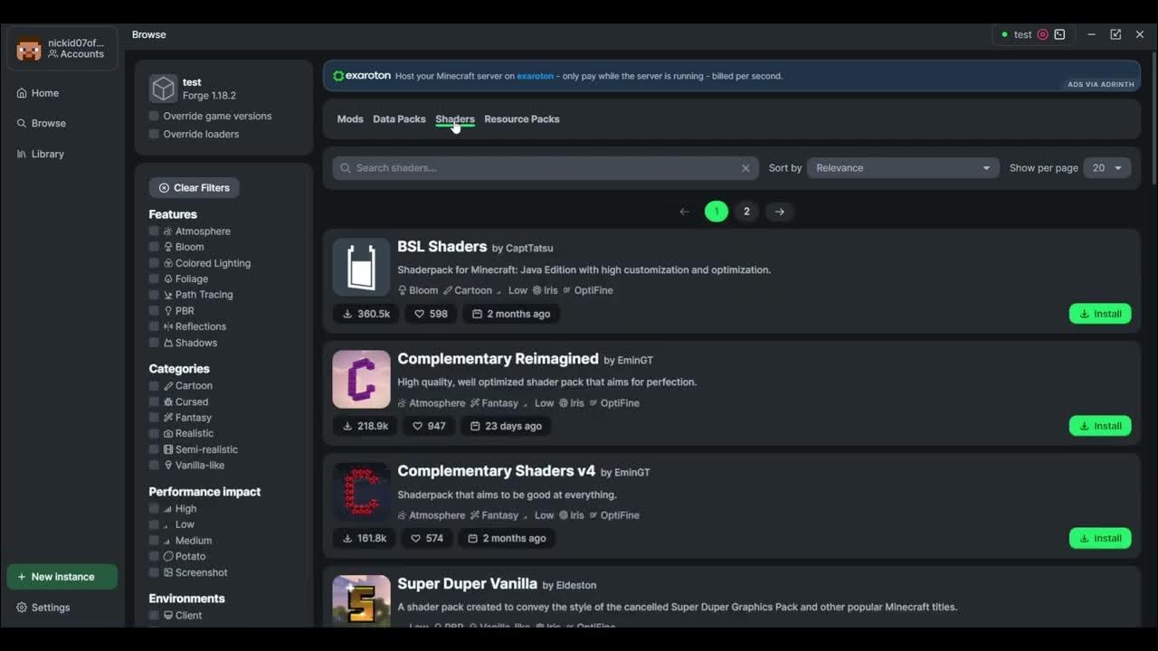Go to results page 2

[746, 212]
